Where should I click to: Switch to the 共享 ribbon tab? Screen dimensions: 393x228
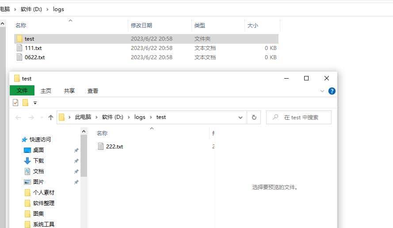coord(69,91)
